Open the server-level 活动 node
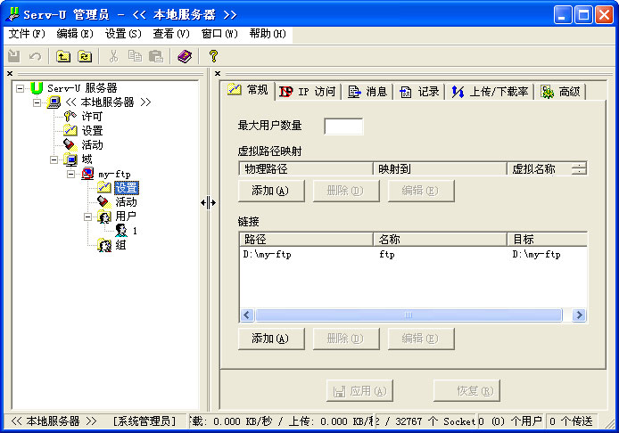 pyautogui.click(x=92, y=144)
